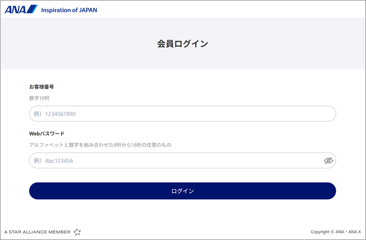Click the 数字10桁 hint text
This screenshot has height=240, width=366.
point(39,98)
